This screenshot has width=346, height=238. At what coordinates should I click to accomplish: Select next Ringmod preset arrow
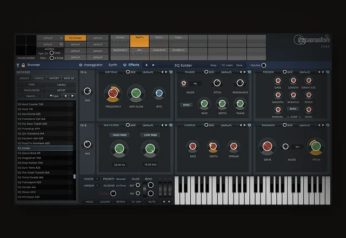click(323, 125)
